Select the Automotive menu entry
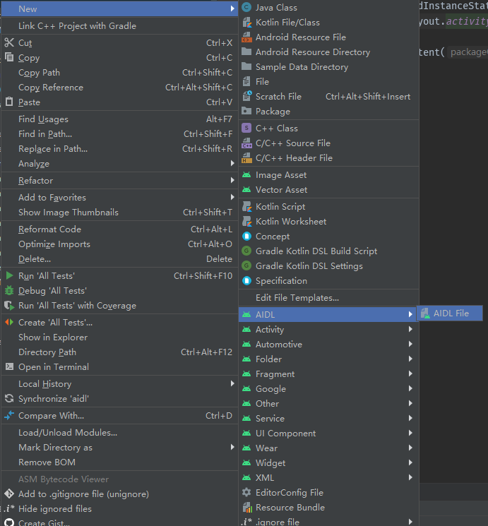488x526 pixels. pos(329,344)
